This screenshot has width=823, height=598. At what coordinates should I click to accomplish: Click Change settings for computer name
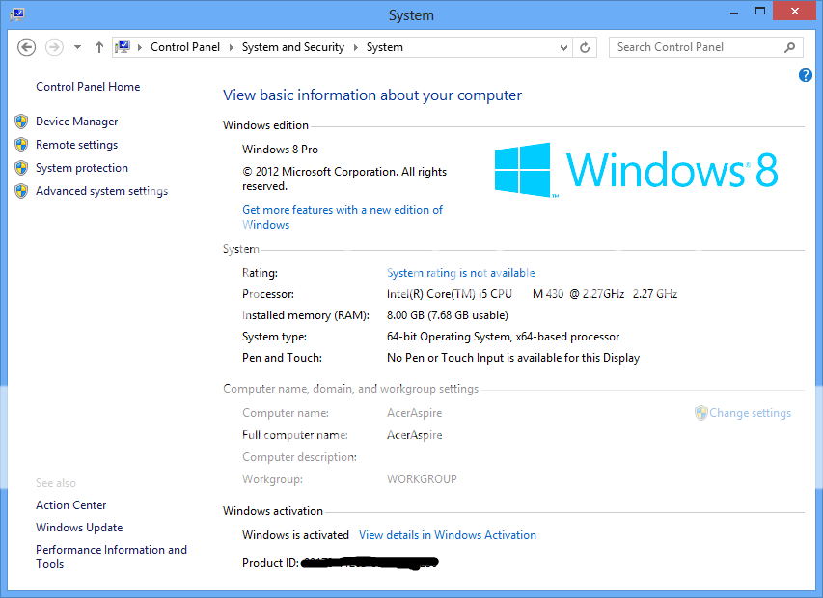750,413
